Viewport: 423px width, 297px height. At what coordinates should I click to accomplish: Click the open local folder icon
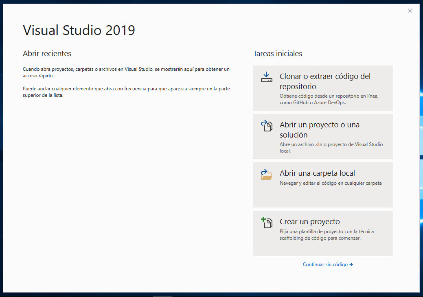[x=267, y=175]
